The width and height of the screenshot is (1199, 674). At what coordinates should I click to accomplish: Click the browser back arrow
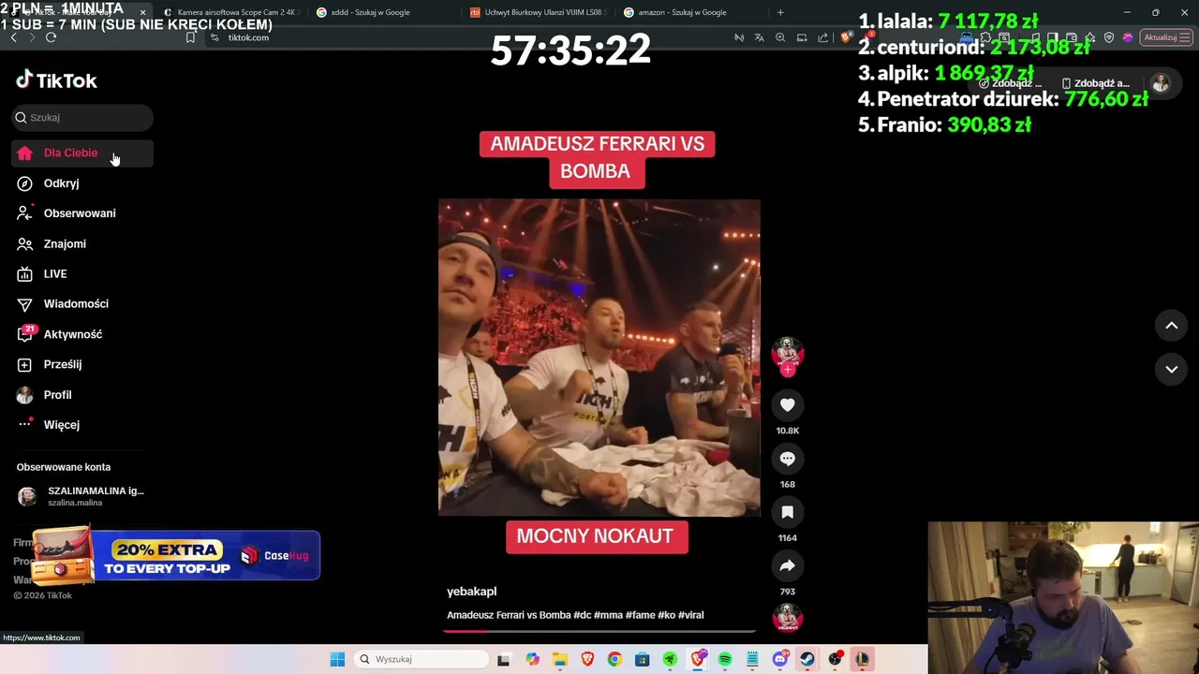point(13,37)
